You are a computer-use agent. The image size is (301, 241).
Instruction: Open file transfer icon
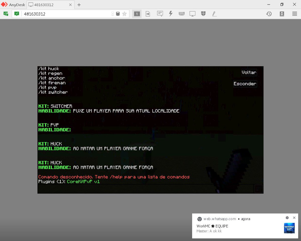tap(148, 14)
